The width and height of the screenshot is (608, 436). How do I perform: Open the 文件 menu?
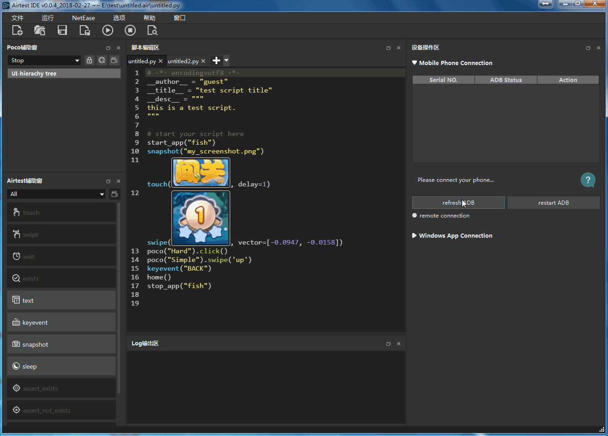tap(17, 18)
